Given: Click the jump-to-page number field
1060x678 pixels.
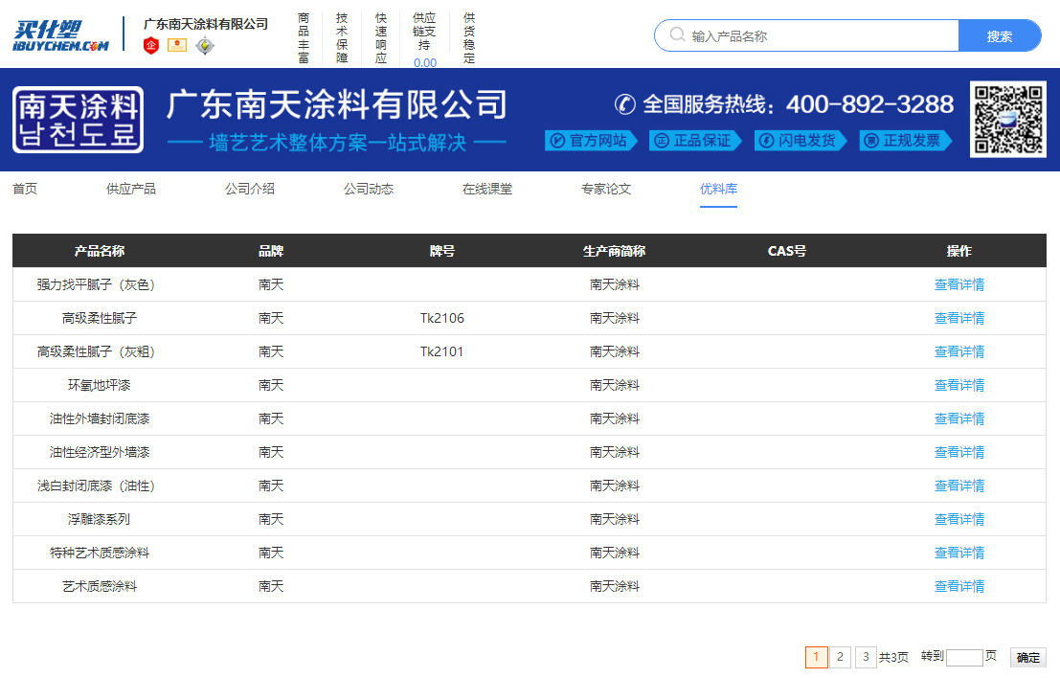Looking at the screenshot, I should (x=964, y=657).
